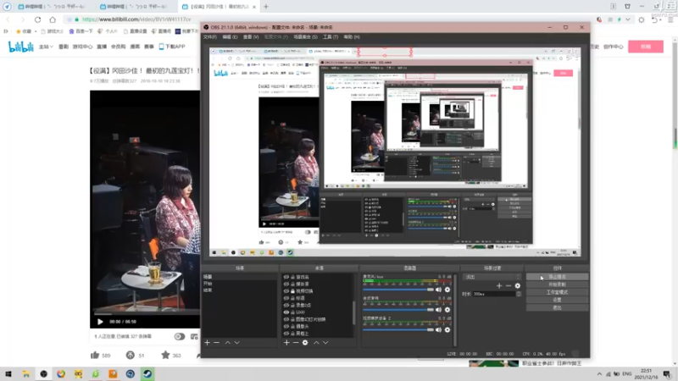Viewport: 678px width, 381px height.
Task: Move source up with the sources arrow
Action: tap(316, 343)
